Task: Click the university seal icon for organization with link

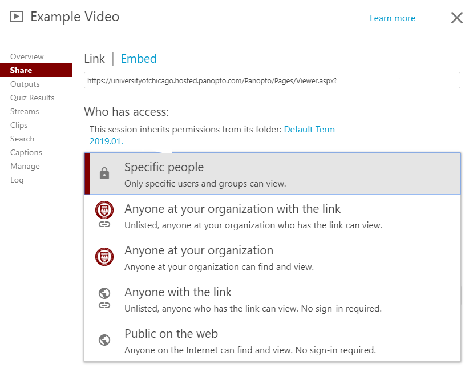Action: pyautogui.click(x=104, y=209)
